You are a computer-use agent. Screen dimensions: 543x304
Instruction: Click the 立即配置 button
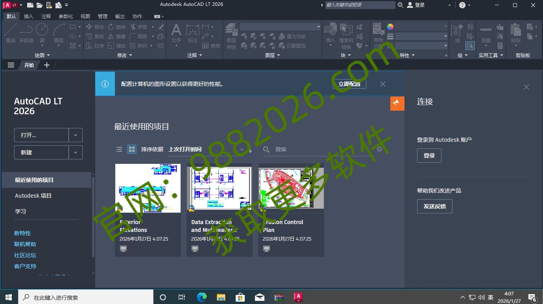coord(349,84)
